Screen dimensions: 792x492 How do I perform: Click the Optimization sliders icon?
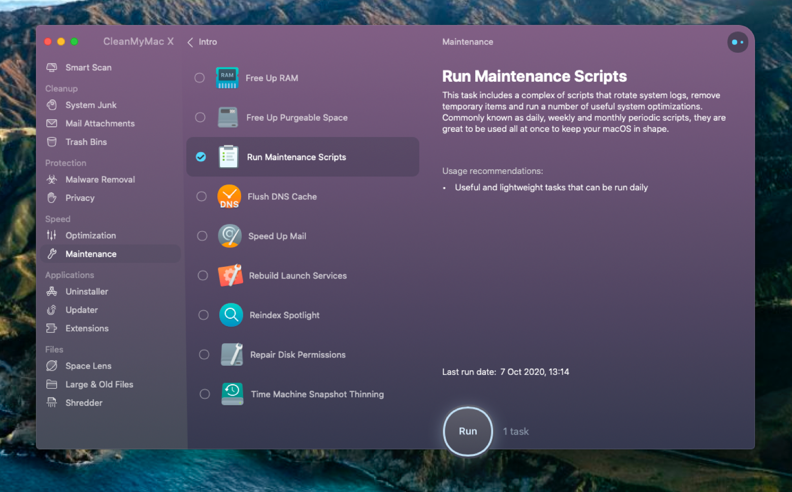[51, 235]
